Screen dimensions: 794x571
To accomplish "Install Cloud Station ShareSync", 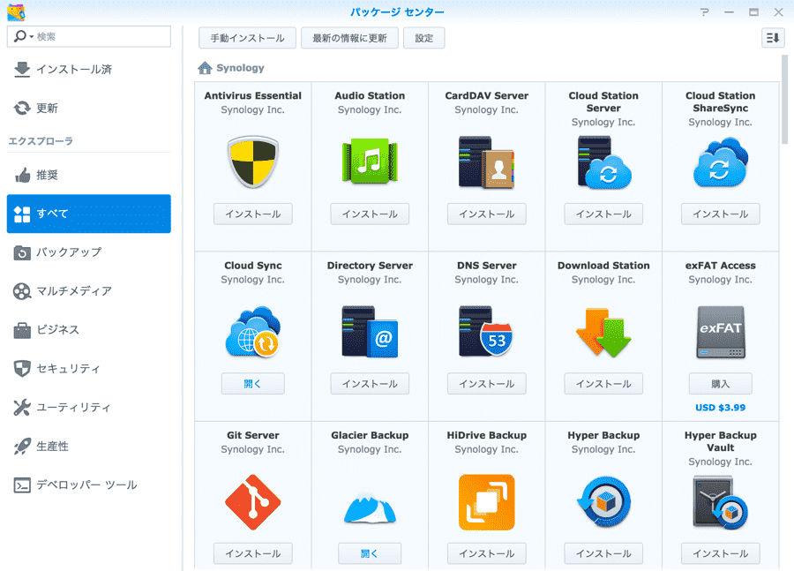I will pyautogui.click(x=721, y=214).
